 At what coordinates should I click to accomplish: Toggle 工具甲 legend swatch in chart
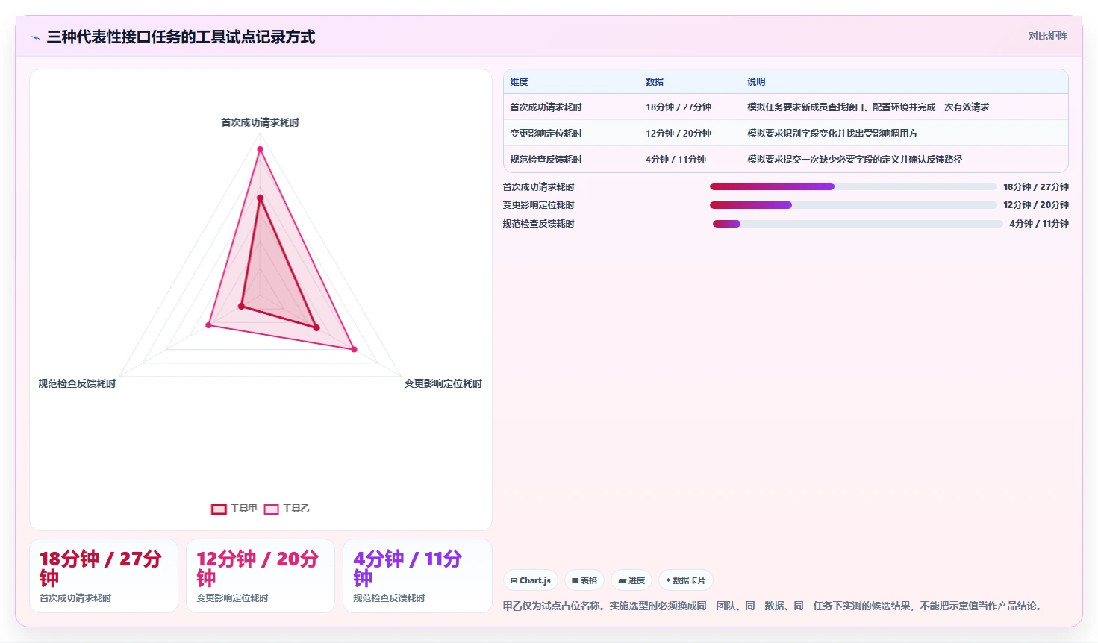click(x=219, y=509)
